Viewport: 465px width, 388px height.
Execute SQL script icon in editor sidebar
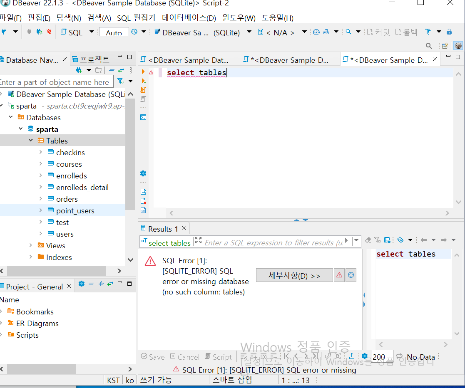[x=143, y=90]
